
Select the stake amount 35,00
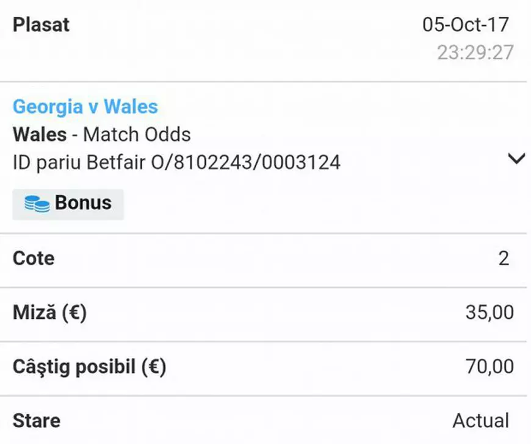[x=489, y=313]
